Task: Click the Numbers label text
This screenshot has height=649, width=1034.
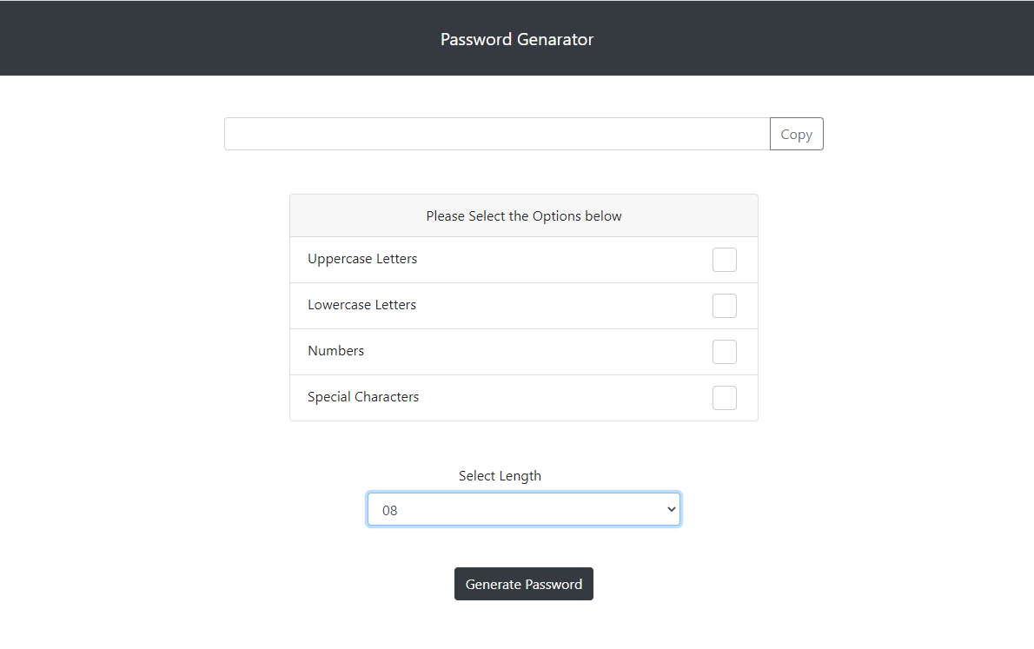Action: click(x=335, y=351)
